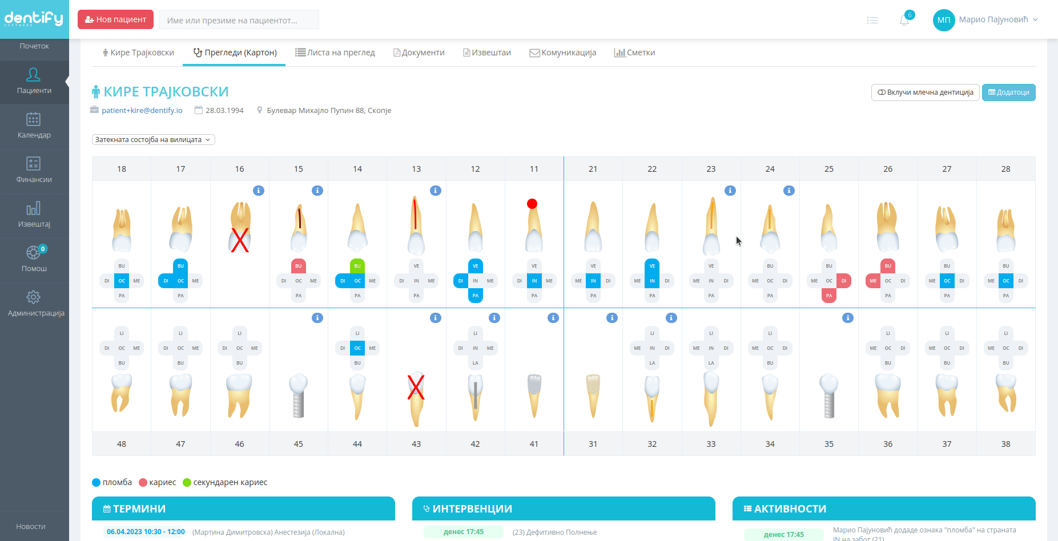This screenshot has width=1058, height=541.
Task: Open the Финансии sidebar icon
Action: 34,164
